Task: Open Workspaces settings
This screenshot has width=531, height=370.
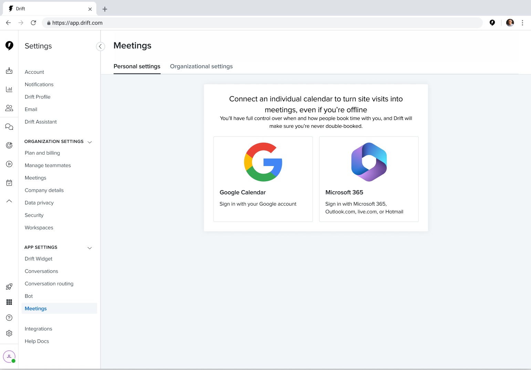Action: point(39,227)
